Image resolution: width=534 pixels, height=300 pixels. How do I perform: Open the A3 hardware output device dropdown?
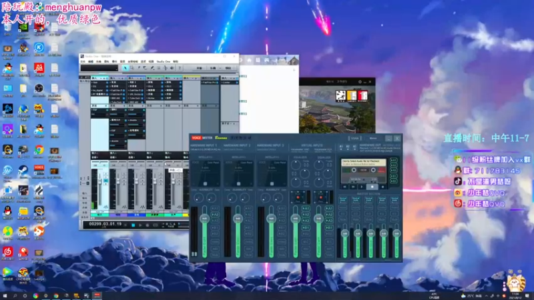coord(354,147)
